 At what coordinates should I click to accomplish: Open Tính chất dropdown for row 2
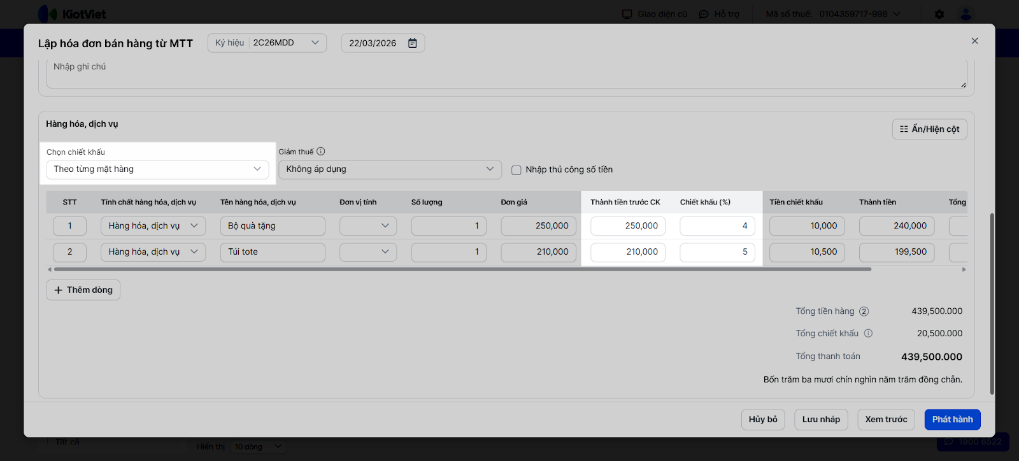[x=153, y=252]
